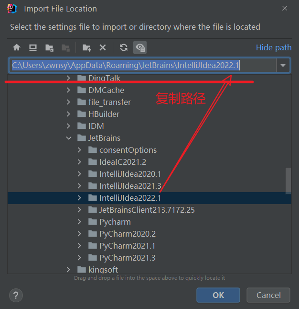299x309 pixels.
Task: Click the Hide path link
Action: [x=273, y=47]
